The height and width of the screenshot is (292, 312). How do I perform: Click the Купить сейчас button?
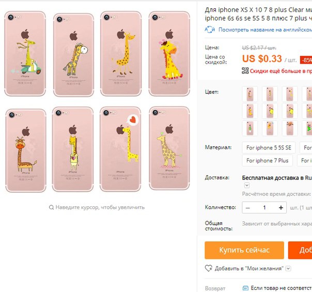244,250
